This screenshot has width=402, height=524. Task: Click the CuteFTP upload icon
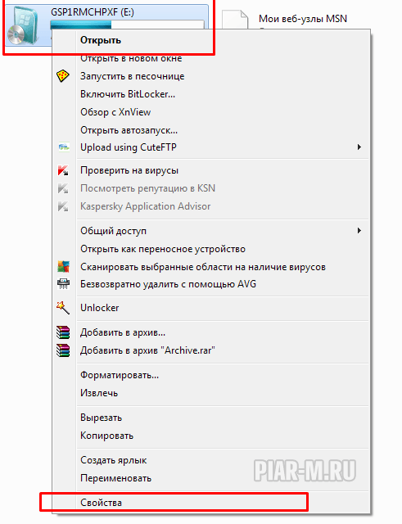pyautogui.click(x=64, y=147)
